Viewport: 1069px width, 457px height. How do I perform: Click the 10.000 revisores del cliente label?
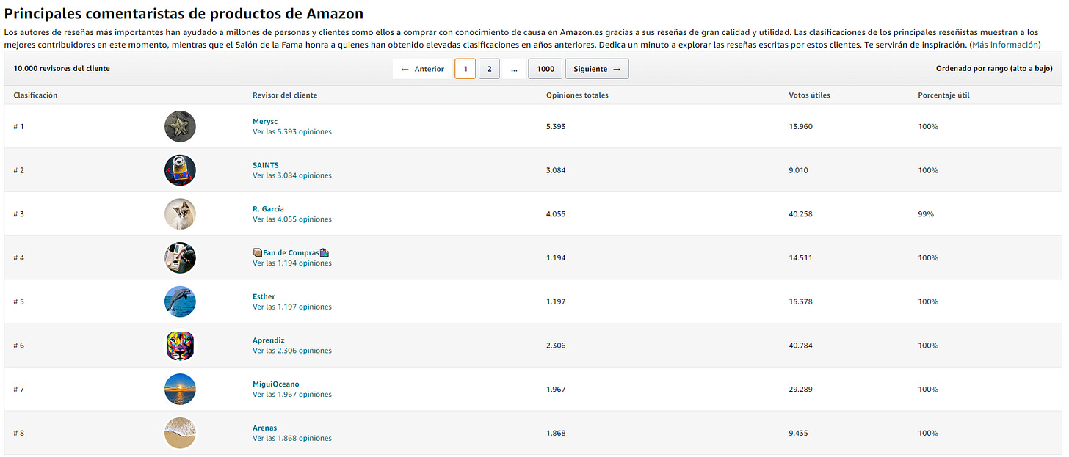[x=62, y=69]
